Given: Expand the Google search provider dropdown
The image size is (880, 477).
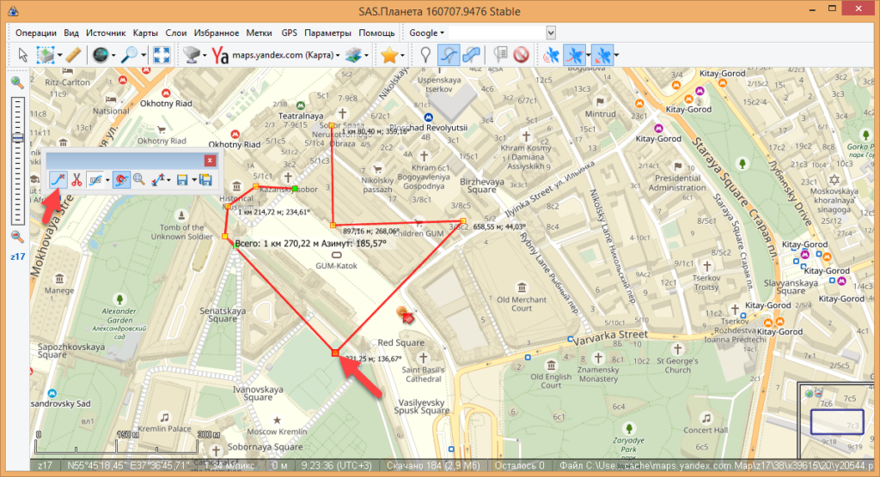Looking at the screenshot, I should (427, 33).
